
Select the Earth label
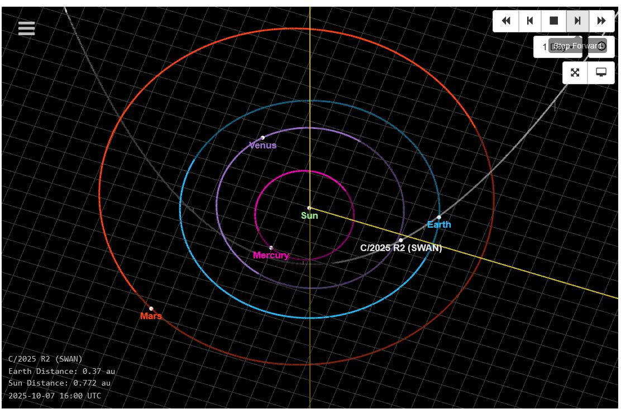point(439,225)
